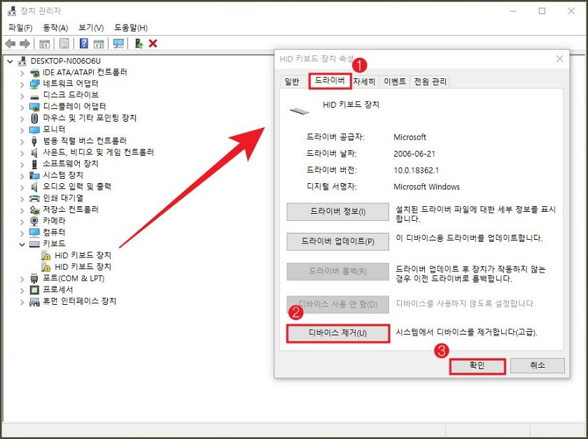Expand the 디스플레이 어댑터 node
Screen dimensions: 588x439
pyautogui.click(x=22, y=108)
